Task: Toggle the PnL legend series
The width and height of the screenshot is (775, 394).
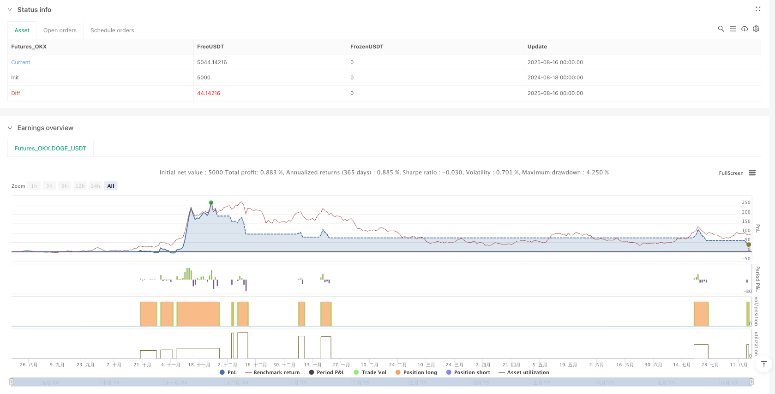Action: 228,372
